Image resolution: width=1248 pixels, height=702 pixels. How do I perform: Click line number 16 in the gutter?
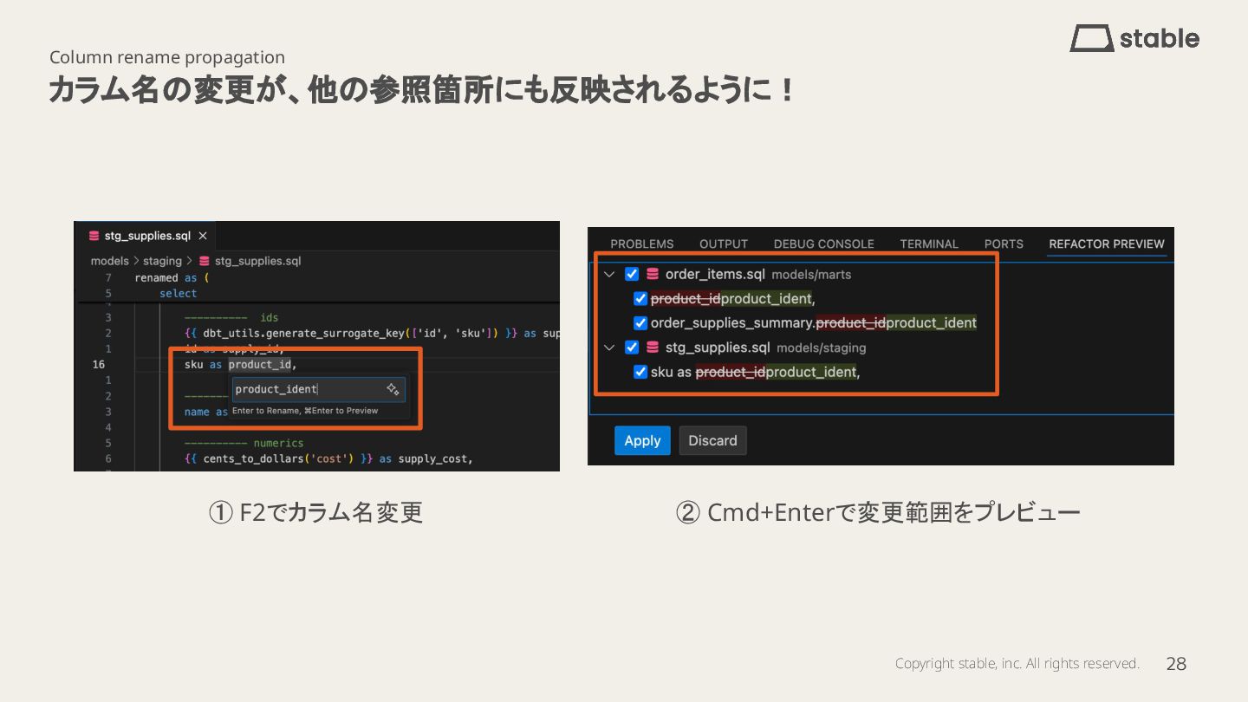point(99,365)
